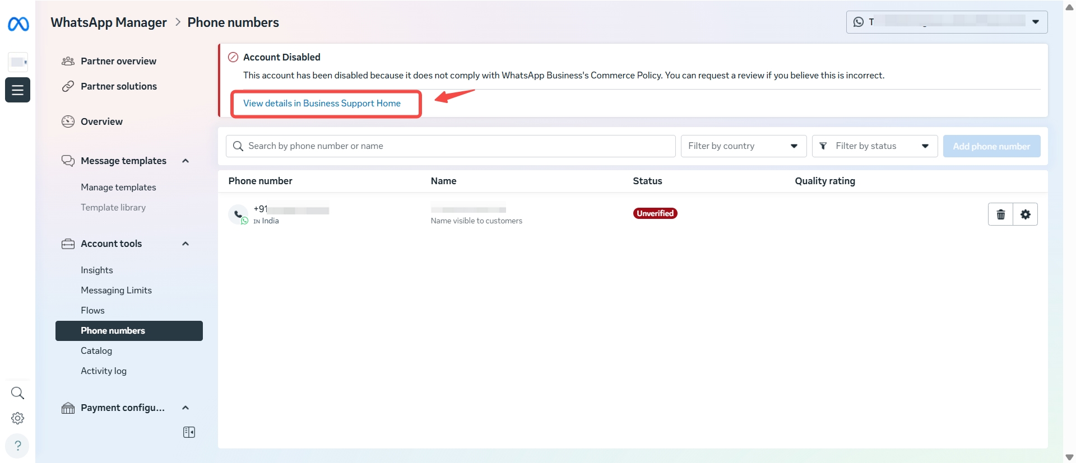Click the phone number search field

point(451,146)
